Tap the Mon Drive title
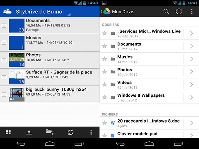This screenshot has width=199, height=149. (x=123, y=12)
